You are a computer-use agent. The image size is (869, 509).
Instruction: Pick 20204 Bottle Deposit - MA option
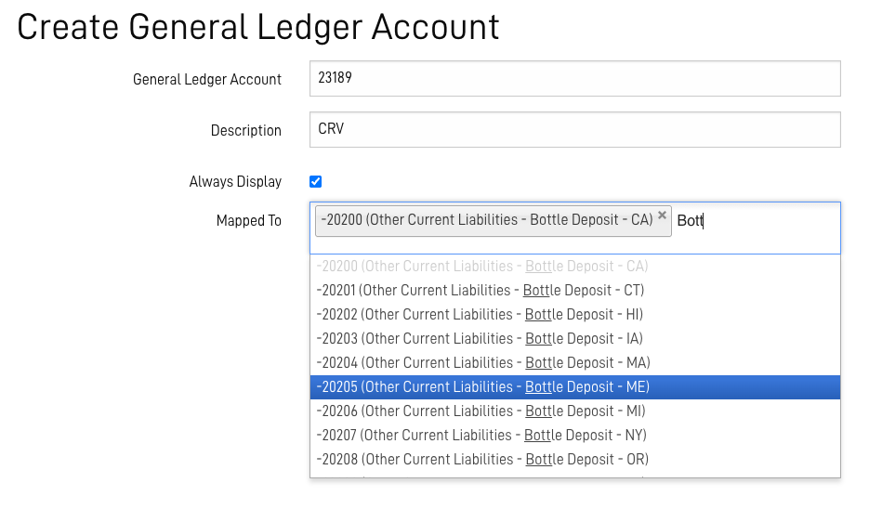[574, 363]
